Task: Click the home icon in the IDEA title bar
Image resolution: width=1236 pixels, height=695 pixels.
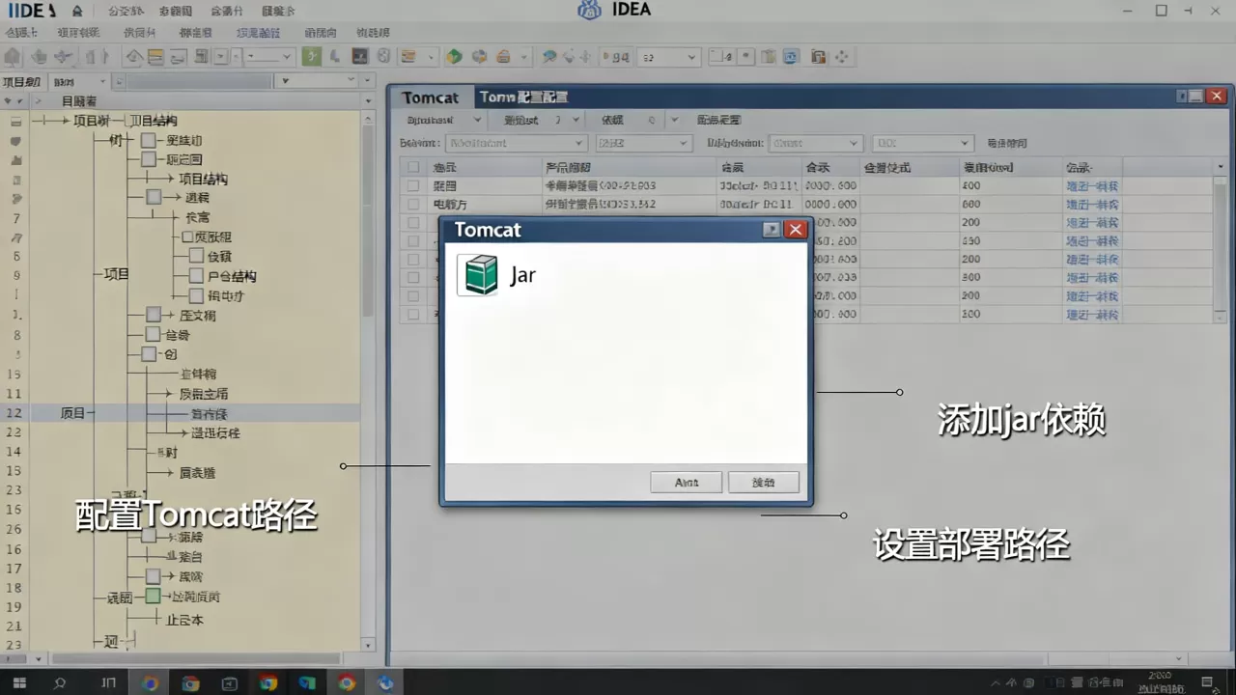Action: tap(77, 11)
